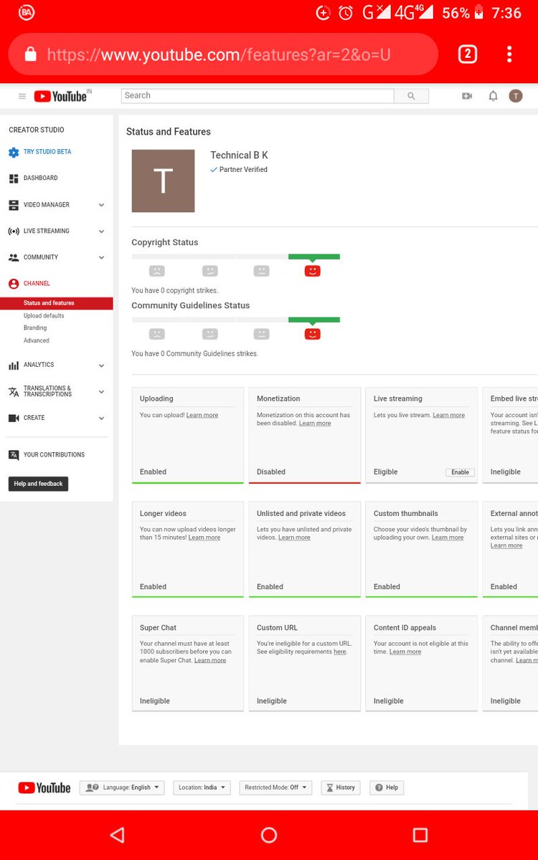Expand Translations & Transcriptions section
The width and height of the screenshot is (538, 860).
tap(101, 392)
